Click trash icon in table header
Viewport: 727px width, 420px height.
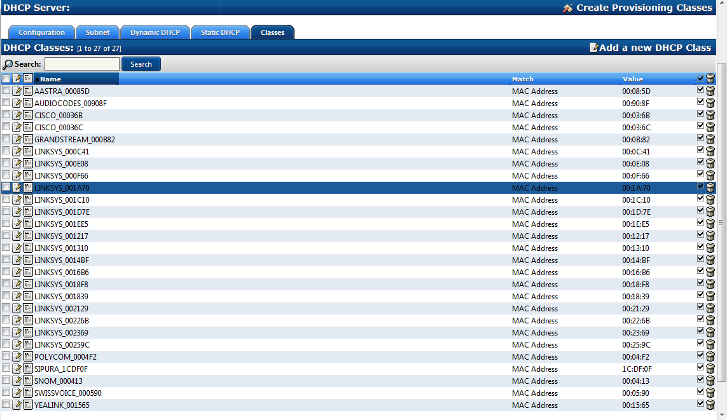tap(710, 78)
